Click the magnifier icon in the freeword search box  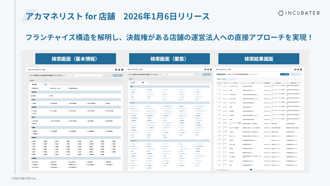pyautogui.click(x=66, y=75)
